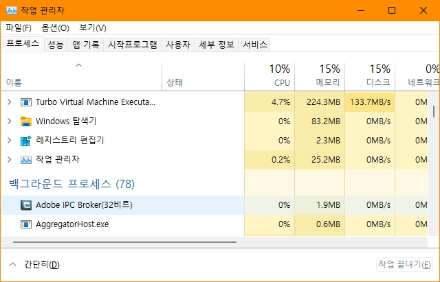Open the 시작프로그램 tab
This screenshot has width=440, height=282.
[x=133, y=45]
